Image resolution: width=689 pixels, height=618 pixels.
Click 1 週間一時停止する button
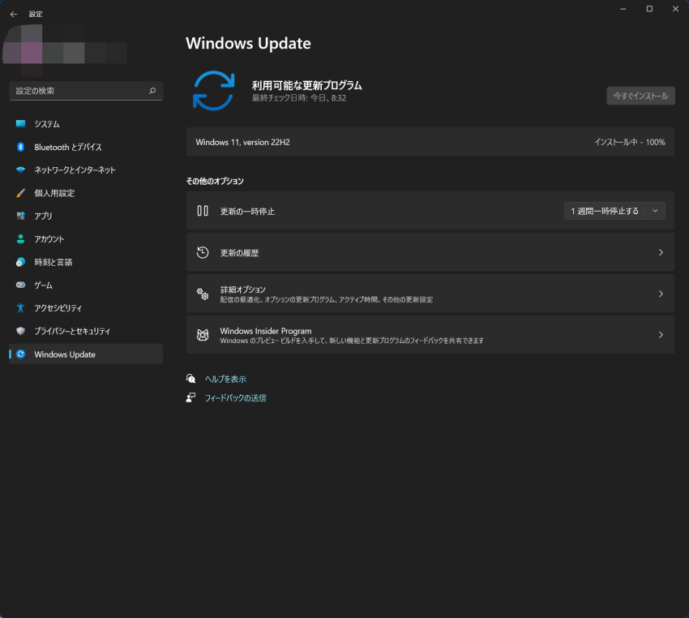(x=605, y=211)
